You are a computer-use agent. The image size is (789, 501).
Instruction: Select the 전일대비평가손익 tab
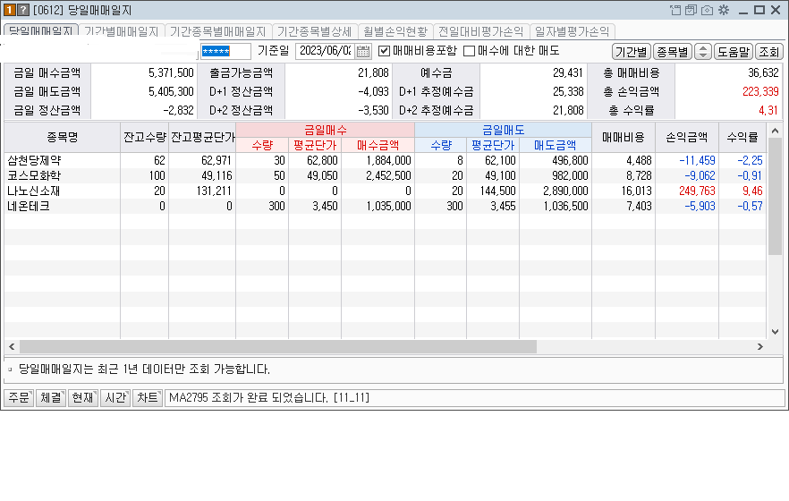[480, 31]
